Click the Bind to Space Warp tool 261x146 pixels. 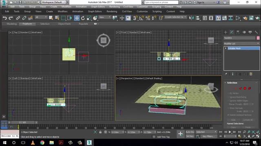[30, 18]
